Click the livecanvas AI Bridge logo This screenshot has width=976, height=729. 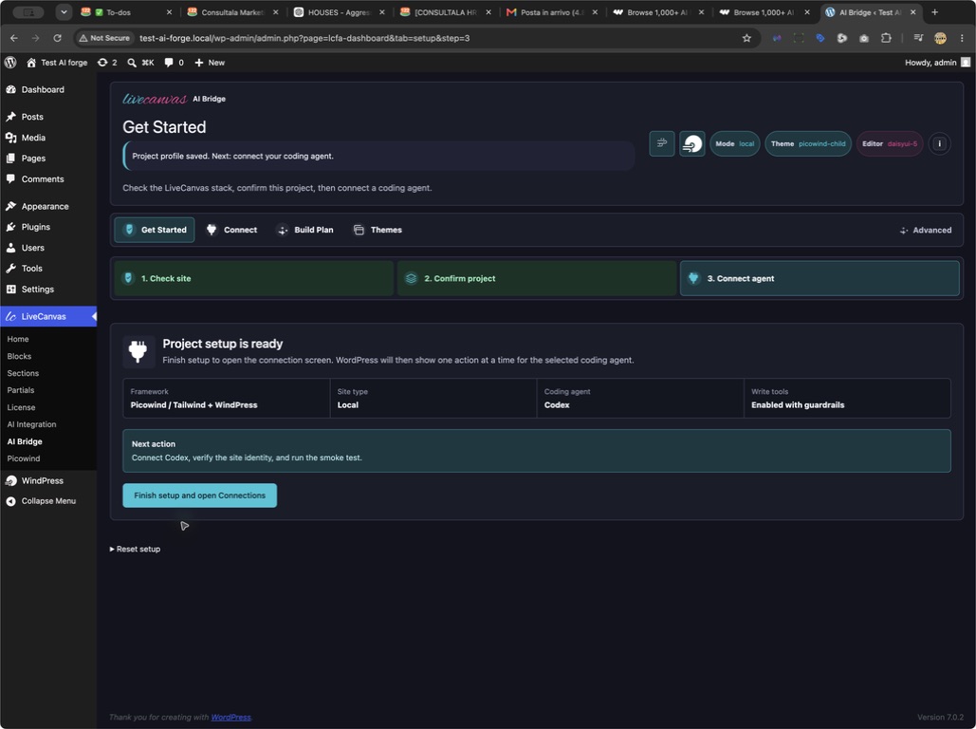[175, 99]
